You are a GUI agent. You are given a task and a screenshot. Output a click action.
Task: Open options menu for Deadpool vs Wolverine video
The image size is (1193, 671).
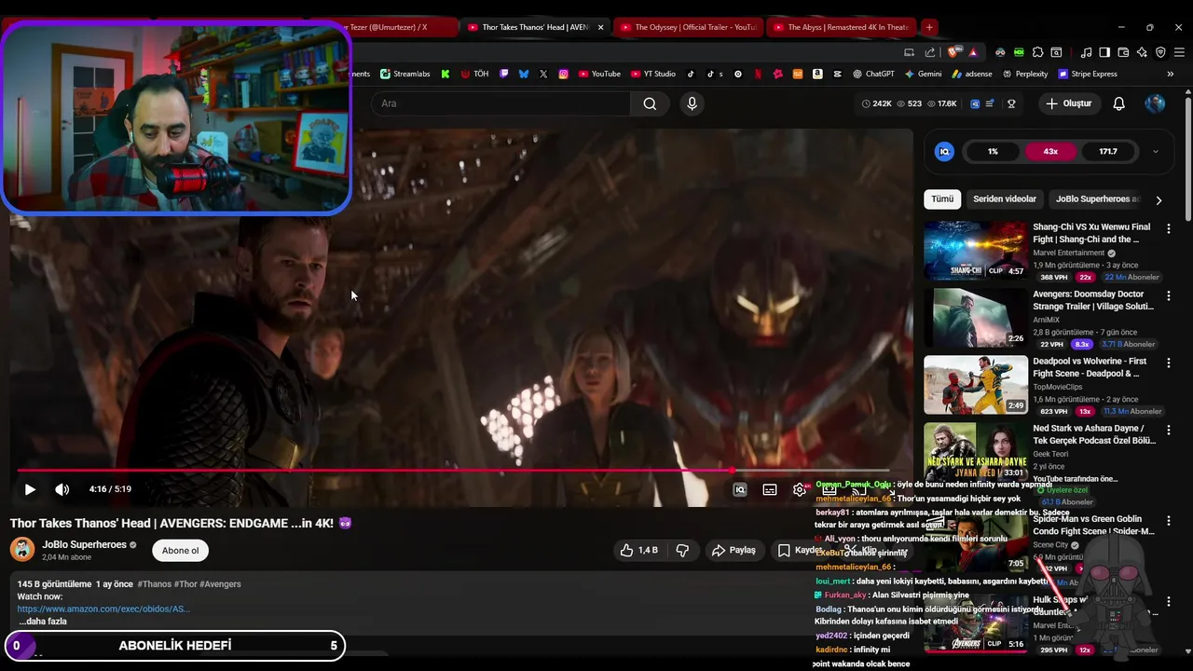point(1168,363)
